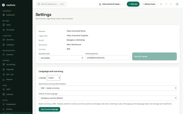The width and height of the screenshot is (183, 114).
Task: Click the Ctrl+K shortcut badge
Action: [62, 4]
